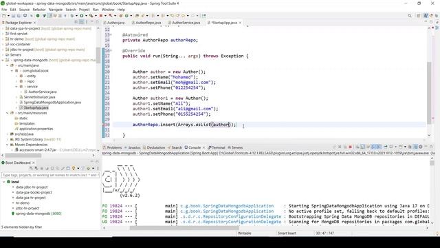Viewport: 440px width, 248px height.
Task: Switch to the Java perspective icon
Action: [x=426, y=16]
